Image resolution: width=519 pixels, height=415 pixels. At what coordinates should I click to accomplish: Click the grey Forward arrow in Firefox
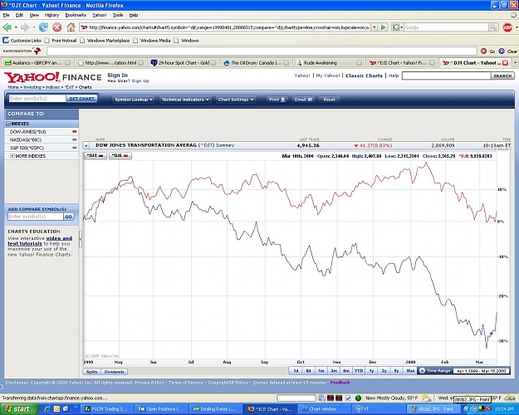[x=24, y=27]
